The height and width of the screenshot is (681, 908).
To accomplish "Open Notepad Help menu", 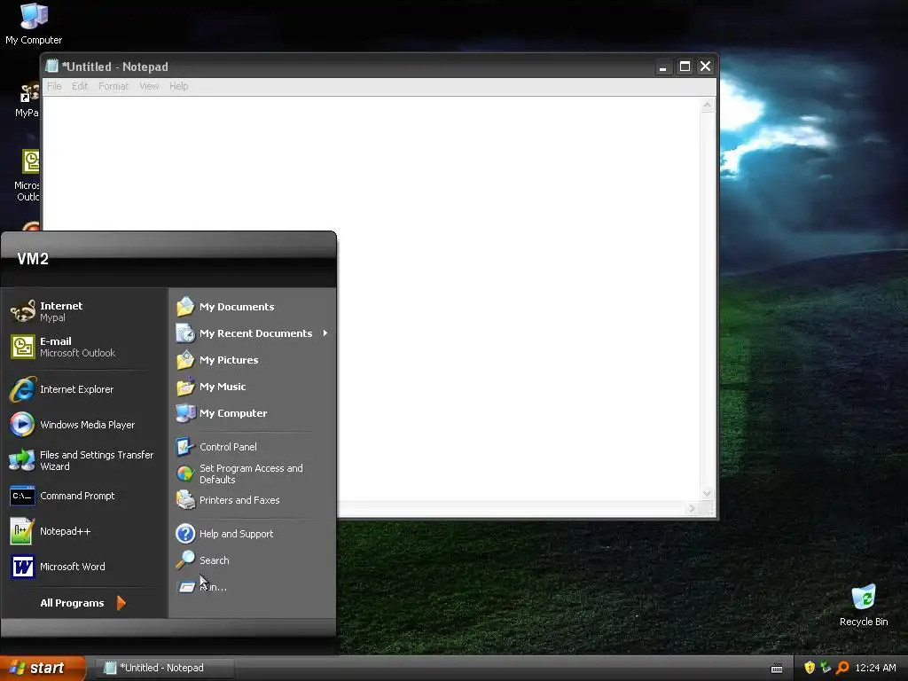I will coord(179,86).
